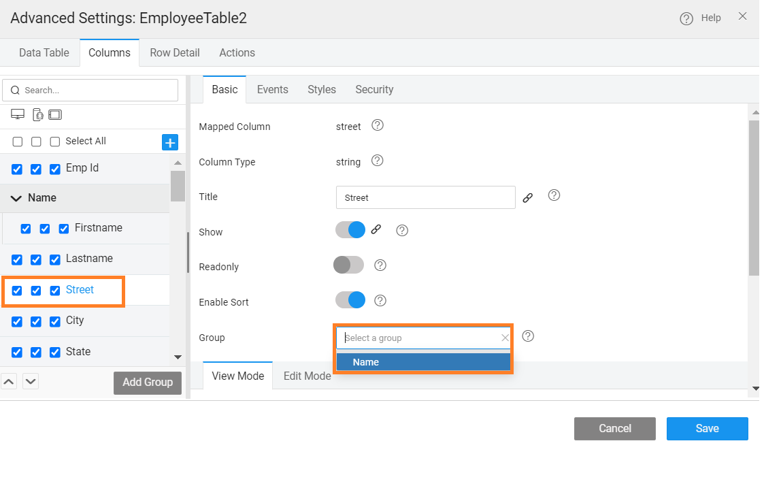Click the Add Group button

(148, 383)
